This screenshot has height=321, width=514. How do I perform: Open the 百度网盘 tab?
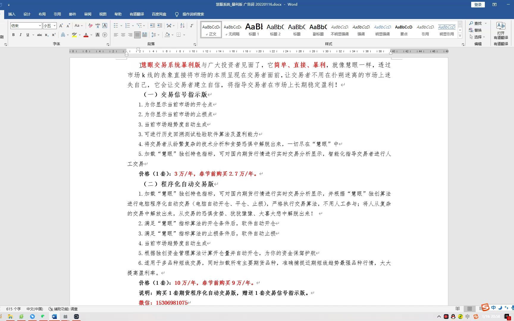[x=159, y=14]
